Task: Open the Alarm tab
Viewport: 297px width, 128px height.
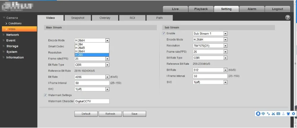Action: point(252,9)
